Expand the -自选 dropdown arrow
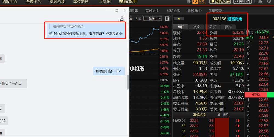Screen dimensions: 274x137 (160, 19)
